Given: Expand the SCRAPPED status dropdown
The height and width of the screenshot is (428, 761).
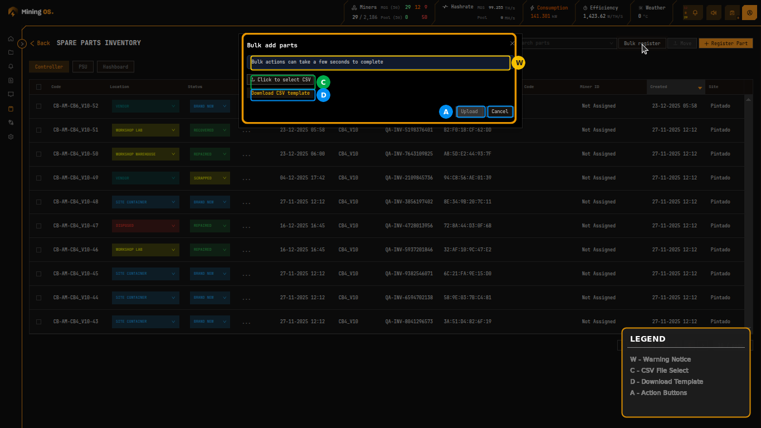Looking at the screenshot, I should (x=209, y=178).
